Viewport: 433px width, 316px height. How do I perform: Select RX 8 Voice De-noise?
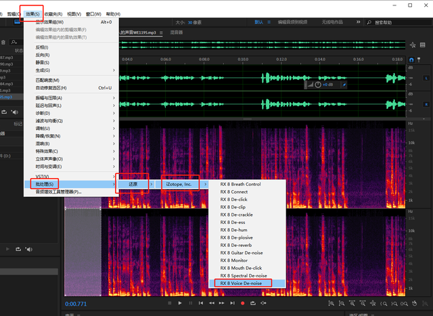coord(242,283)
